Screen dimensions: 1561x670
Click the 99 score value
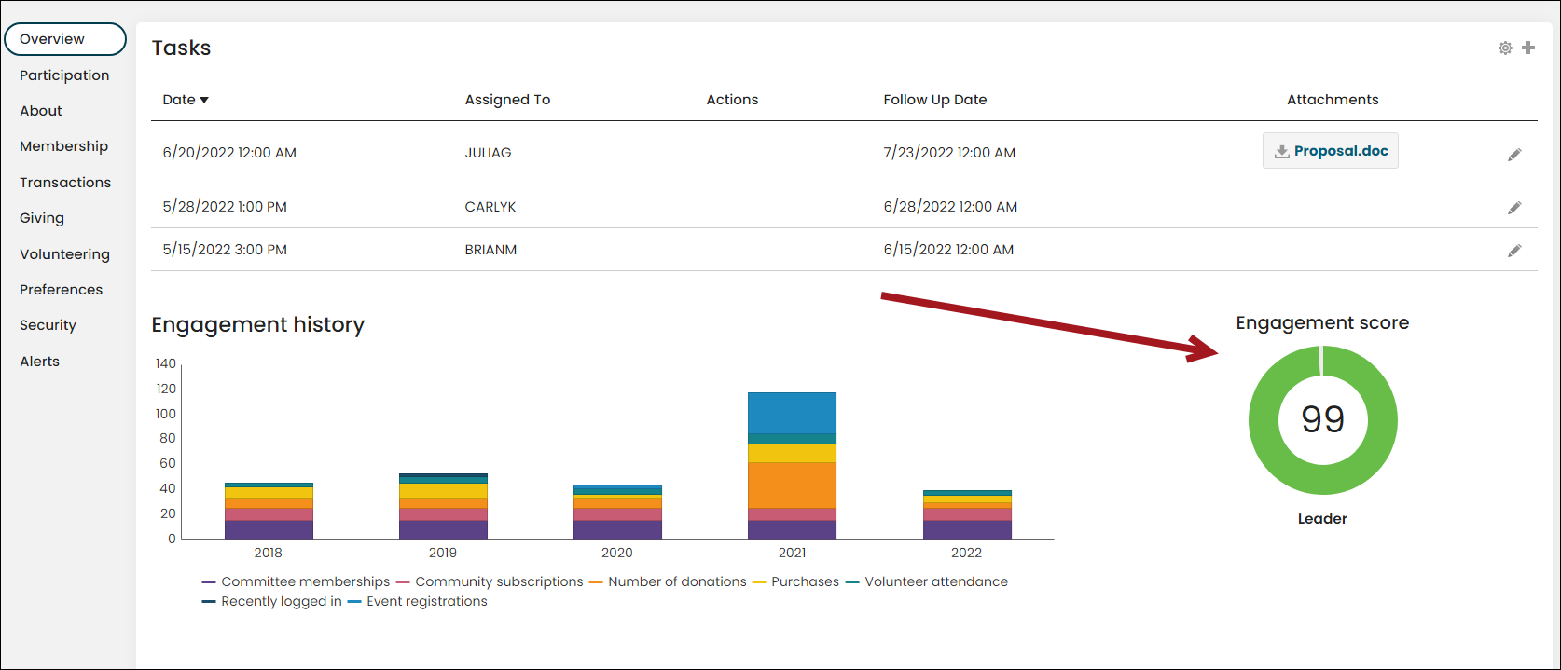pos(1323,420)
